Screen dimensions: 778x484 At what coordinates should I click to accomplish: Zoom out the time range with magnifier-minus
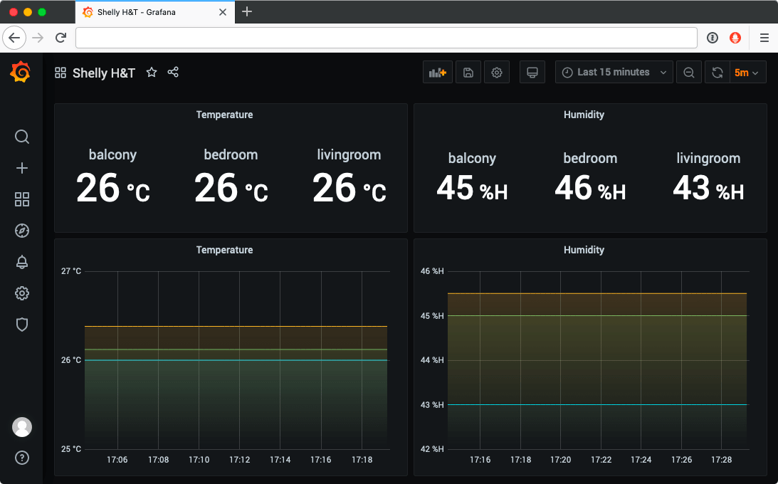pyautogui.click(x=688, y=72)
